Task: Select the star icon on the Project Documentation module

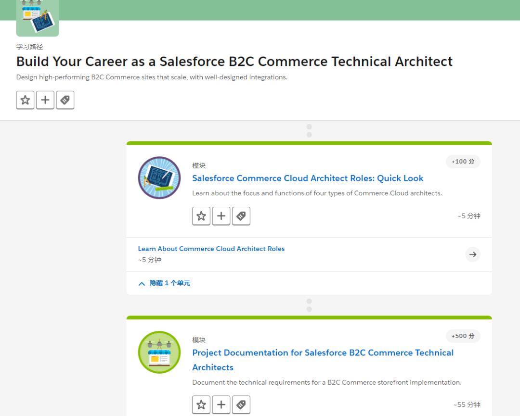Action: (x=201, y=404)
